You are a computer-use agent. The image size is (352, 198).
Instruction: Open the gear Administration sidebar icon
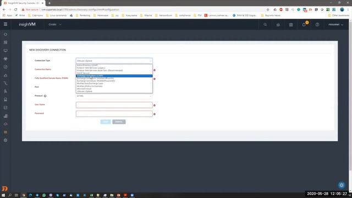tap(5, 140)
